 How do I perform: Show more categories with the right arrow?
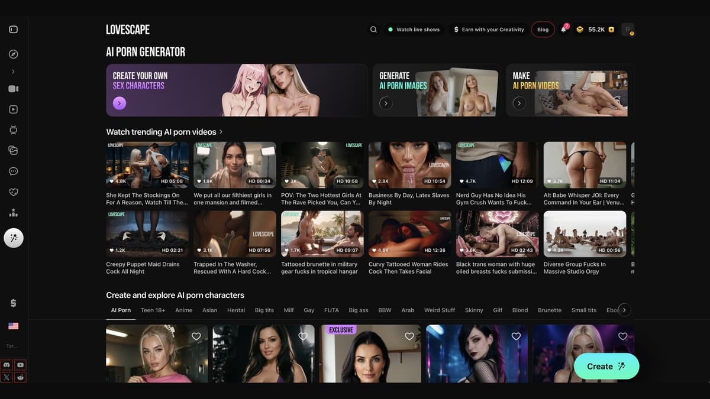click(624, 310)
